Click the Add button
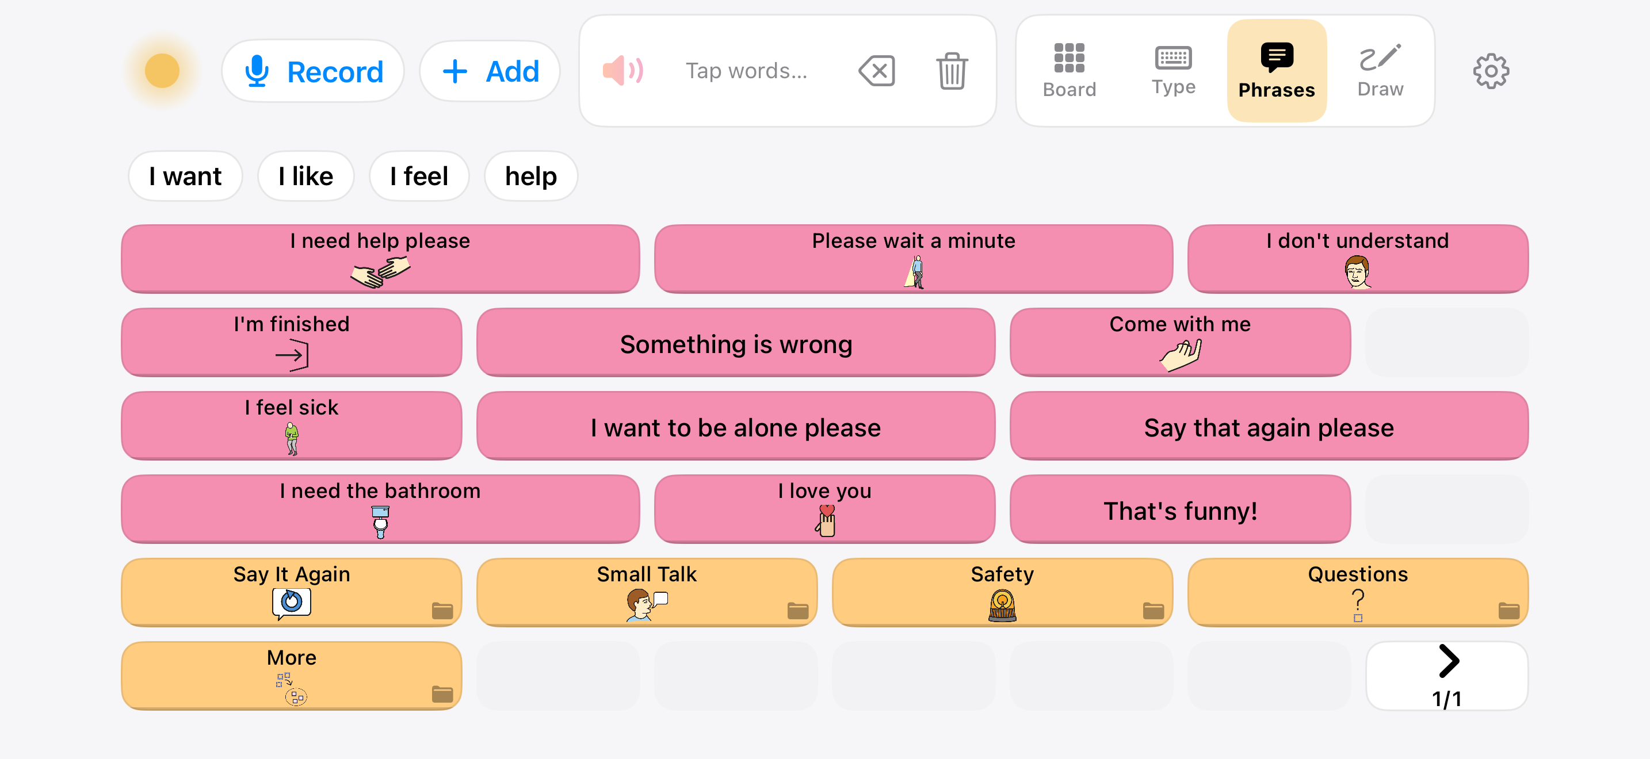 (x=490, y=71)
